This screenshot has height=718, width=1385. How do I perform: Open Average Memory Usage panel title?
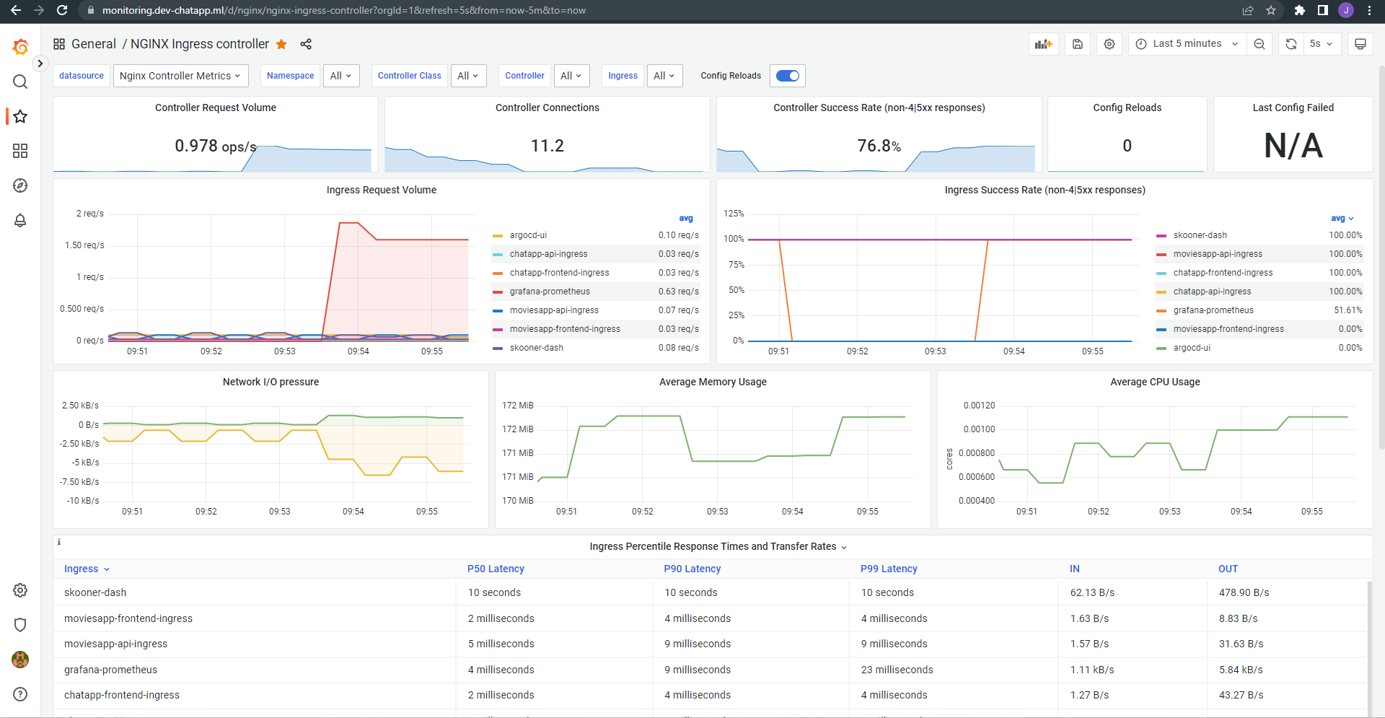point(713,382)
